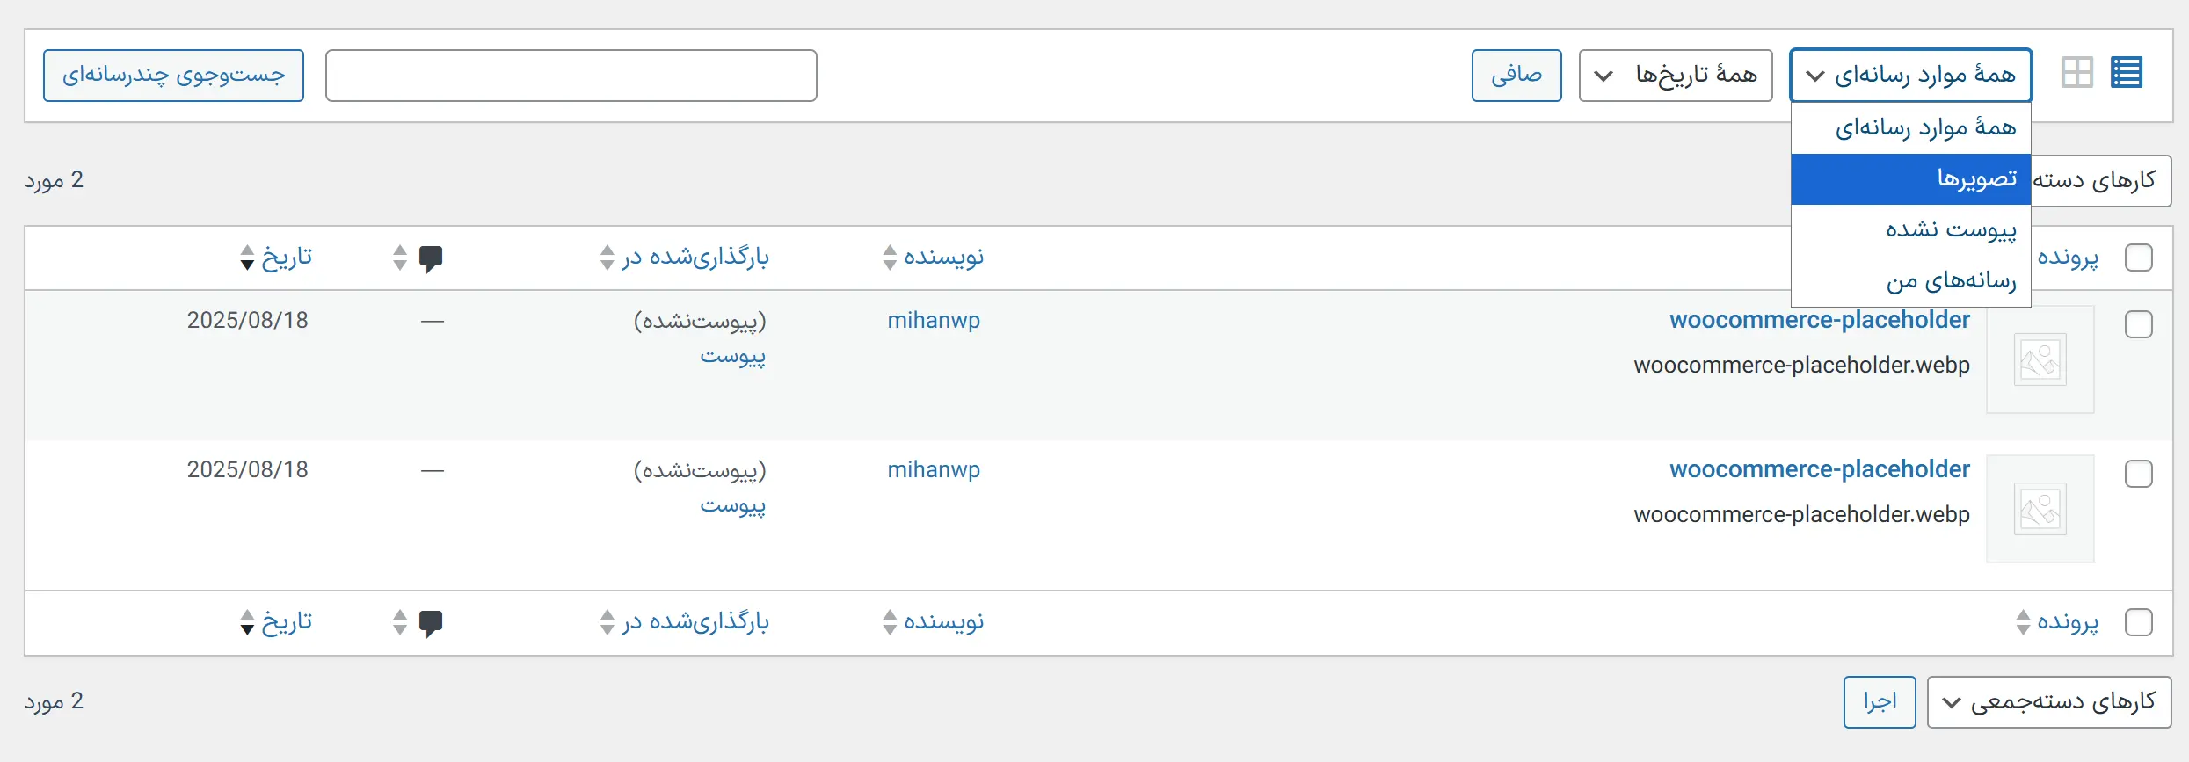Click comments bubble icon in header row
Screen dimensions: 2189x762
coord(430,258)
